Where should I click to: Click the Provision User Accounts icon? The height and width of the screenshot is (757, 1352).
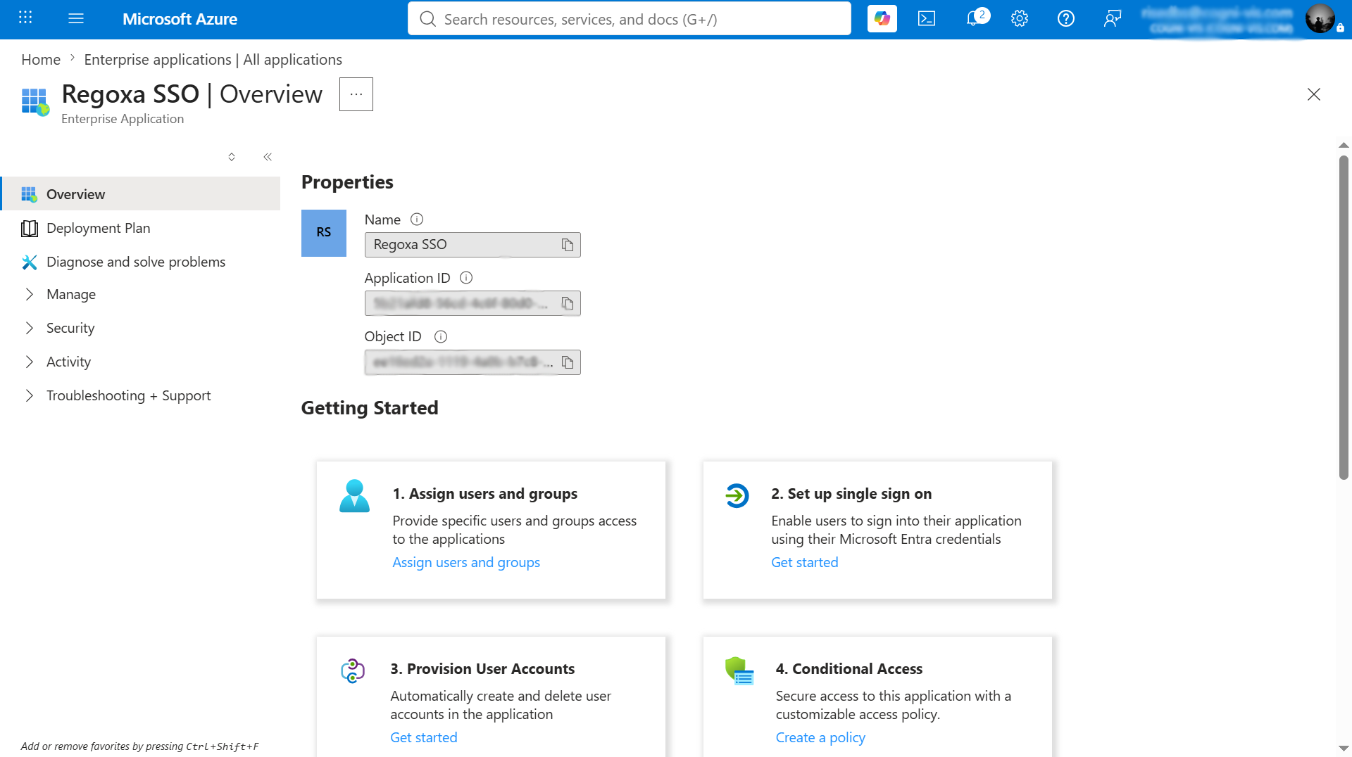tap(353, 671)
